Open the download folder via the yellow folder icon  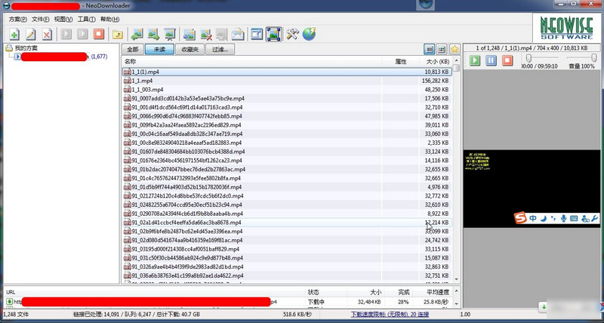[118, 35]
